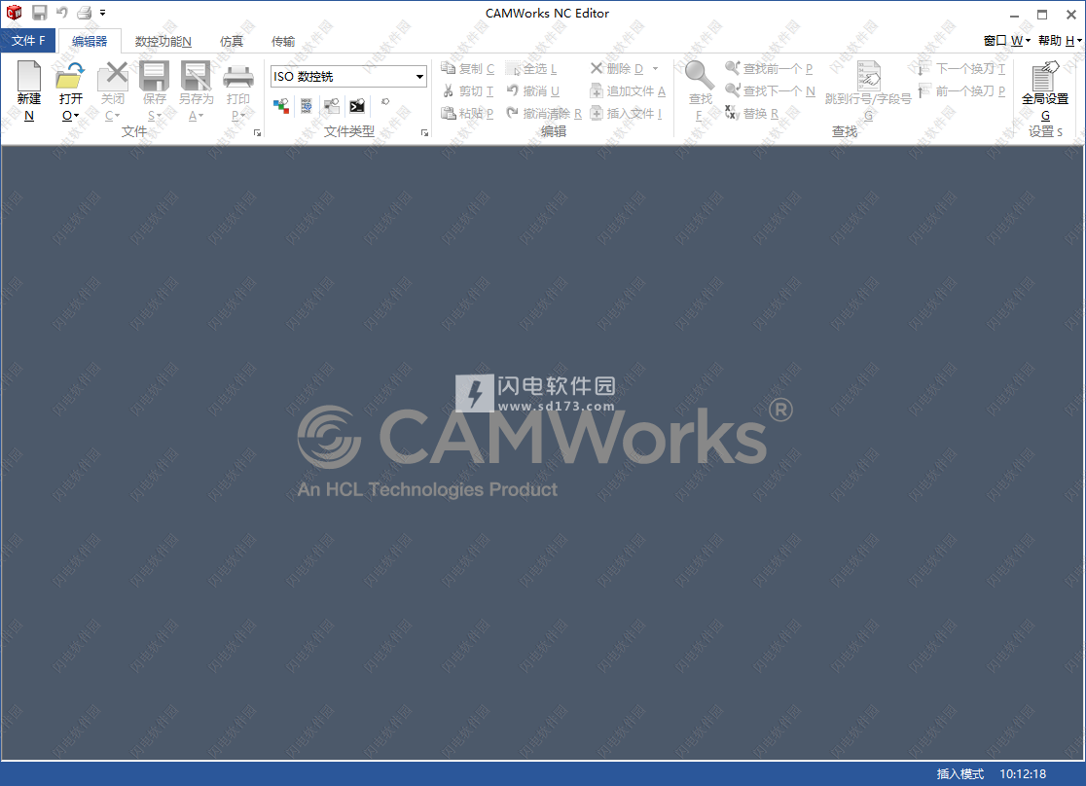Append a file with 追加文件 A
Viewport: 1086px width, 786px height.
[628, 90]
